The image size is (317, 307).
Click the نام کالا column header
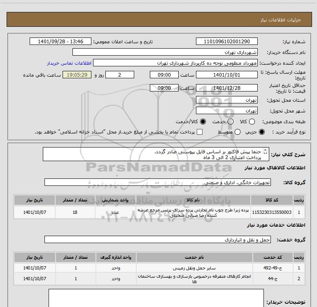click(x=193, y=200)
